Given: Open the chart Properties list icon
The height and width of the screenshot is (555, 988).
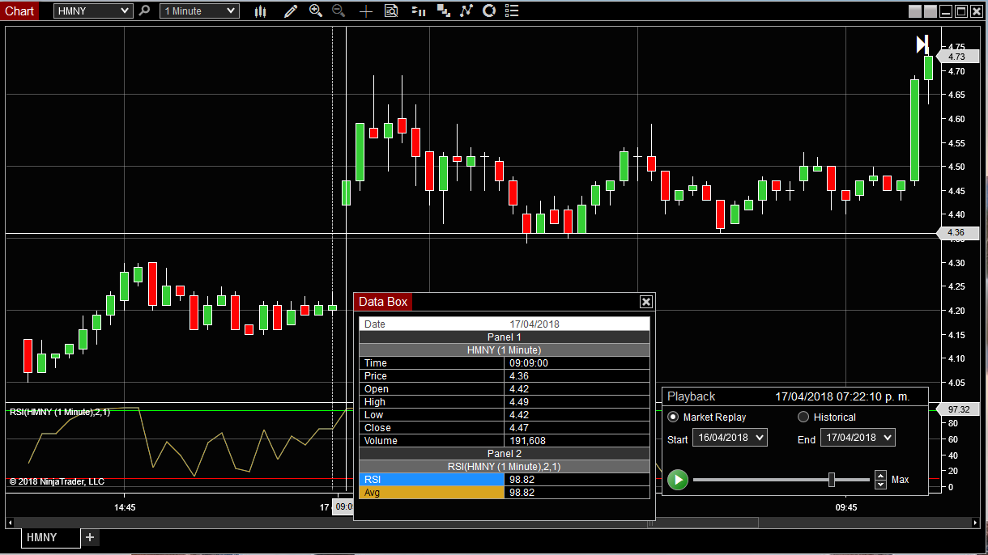Looking at the screenshot, I should point(511,11).
